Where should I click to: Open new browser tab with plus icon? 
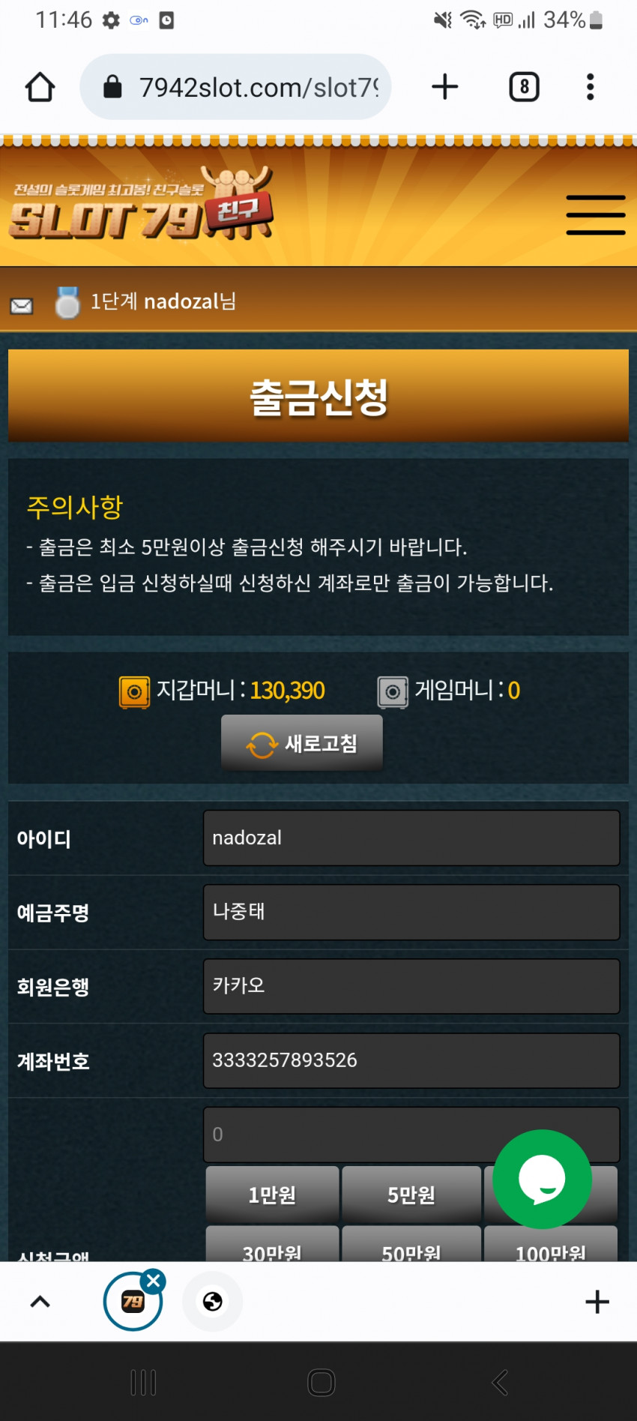click(445, 87)
